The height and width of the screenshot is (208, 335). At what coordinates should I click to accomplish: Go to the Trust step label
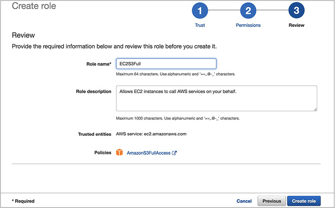pos(200,25)
